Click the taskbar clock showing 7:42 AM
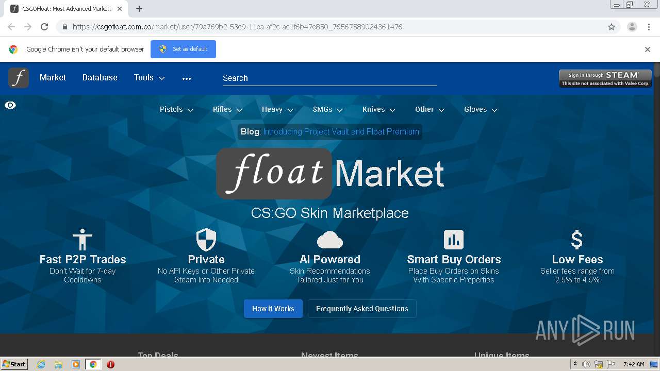Image resolution: width=660 pixels, height=371 pixels. (x=634, y=364)
